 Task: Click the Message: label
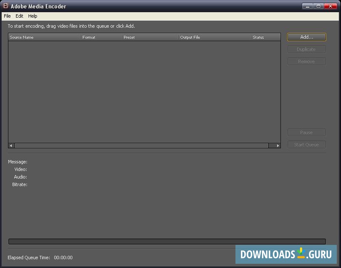point(18,162)
